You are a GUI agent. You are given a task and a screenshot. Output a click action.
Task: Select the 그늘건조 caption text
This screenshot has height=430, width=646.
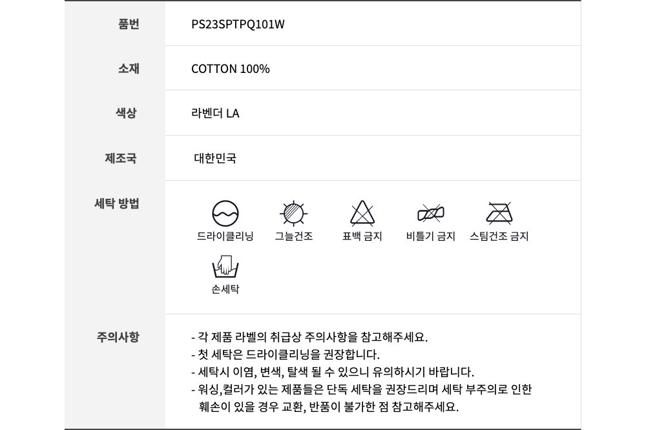tap(294, 236)
